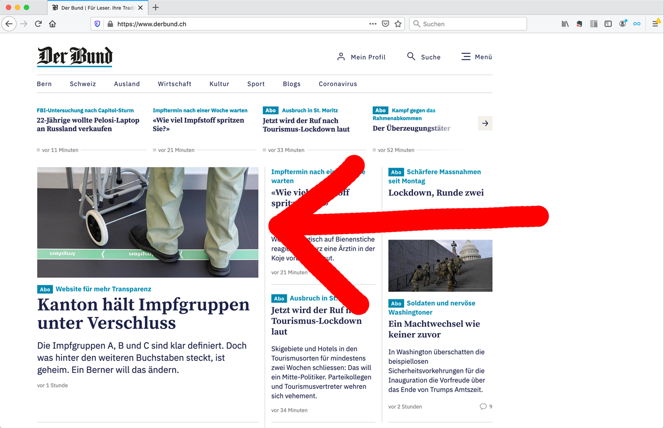Open page actions three-dot menu
Viewport: 664px width, 428px height.
(x=373, y=24)
